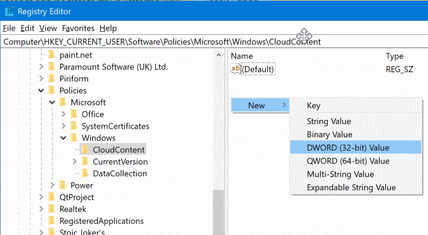Select the QtProject folder icon
This screenshot has width=428, height=235.
coord(51,197)
